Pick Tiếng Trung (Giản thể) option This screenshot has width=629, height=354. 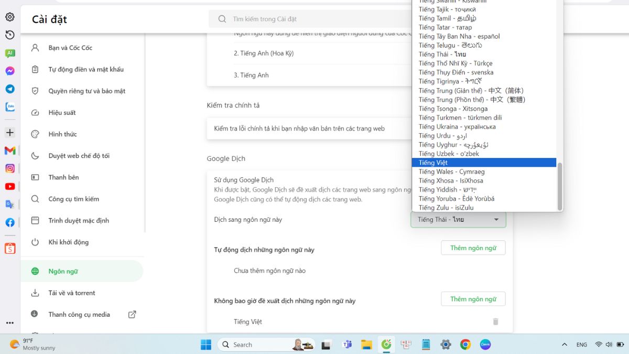pos(484,91)
